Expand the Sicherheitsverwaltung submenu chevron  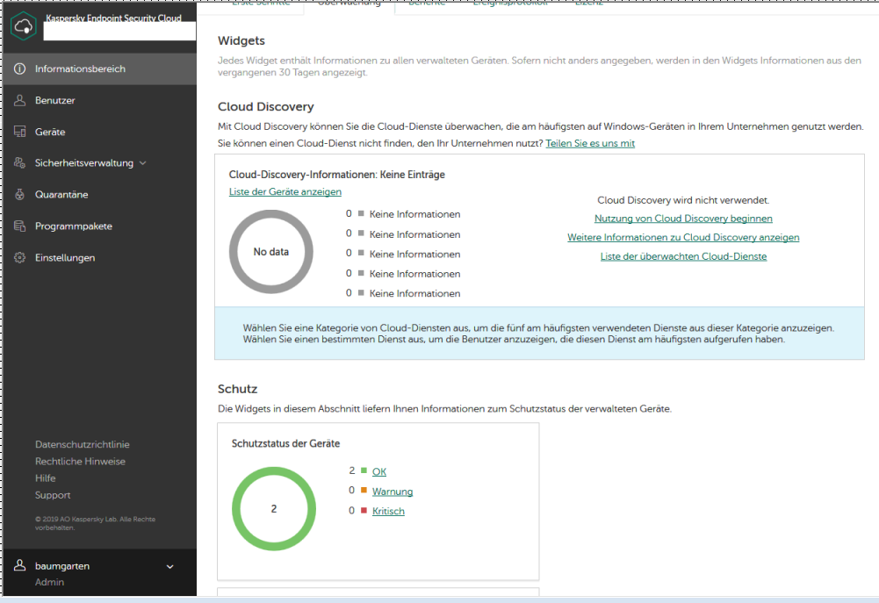[143, 163]
